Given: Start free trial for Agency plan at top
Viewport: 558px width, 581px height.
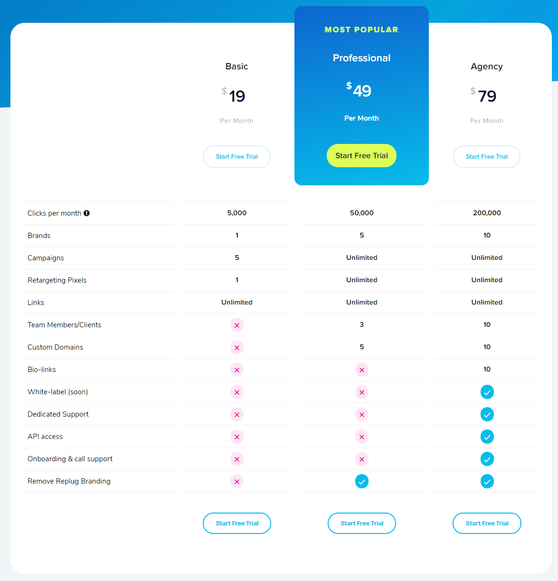Looking at the screenshot, I should (x=486, y=157).
